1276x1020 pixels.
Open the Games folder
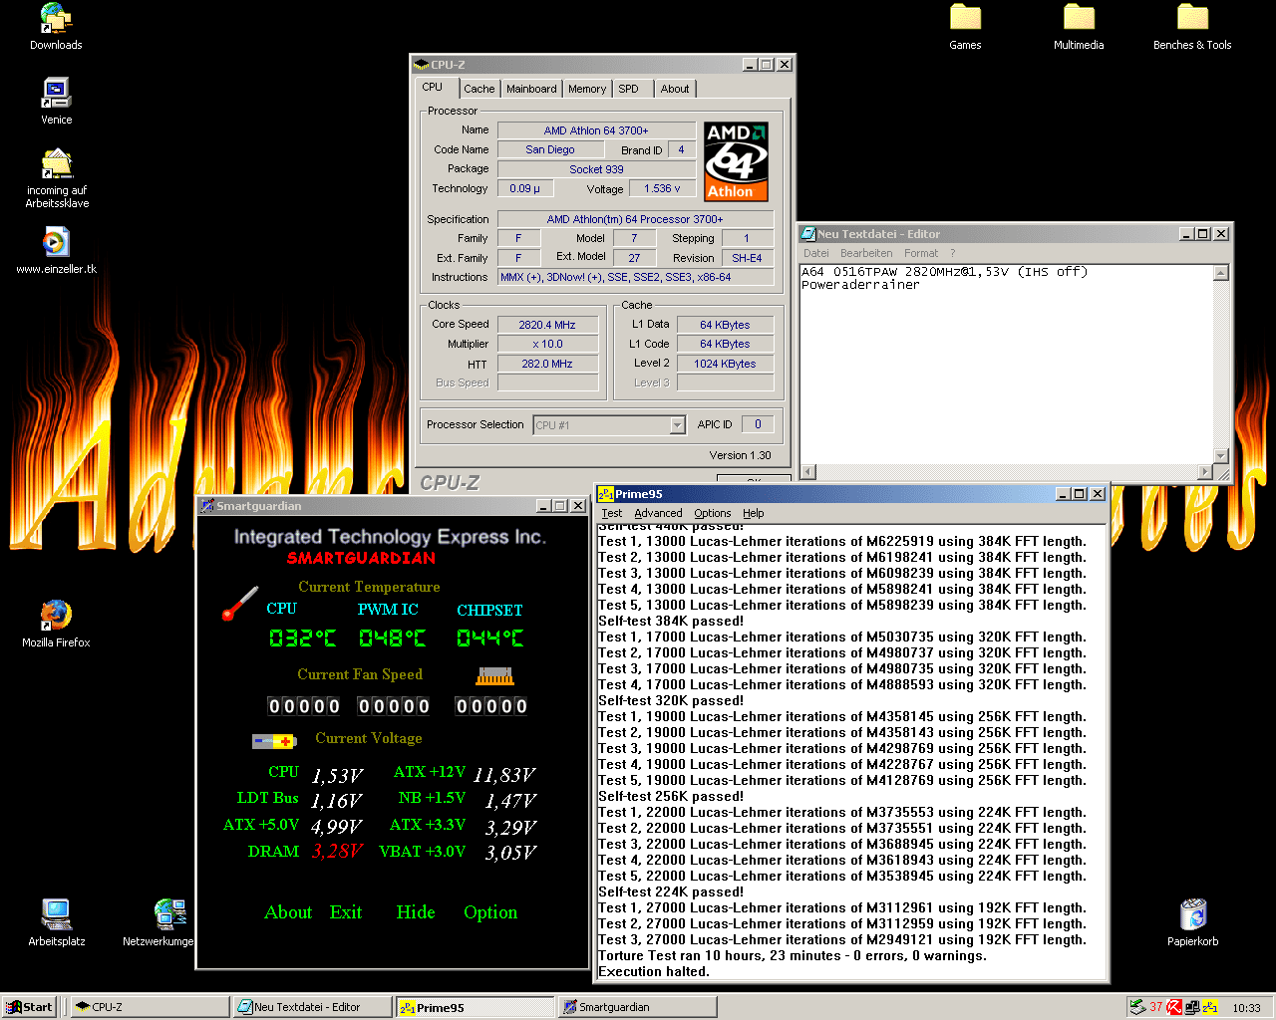tap(965, 27)
